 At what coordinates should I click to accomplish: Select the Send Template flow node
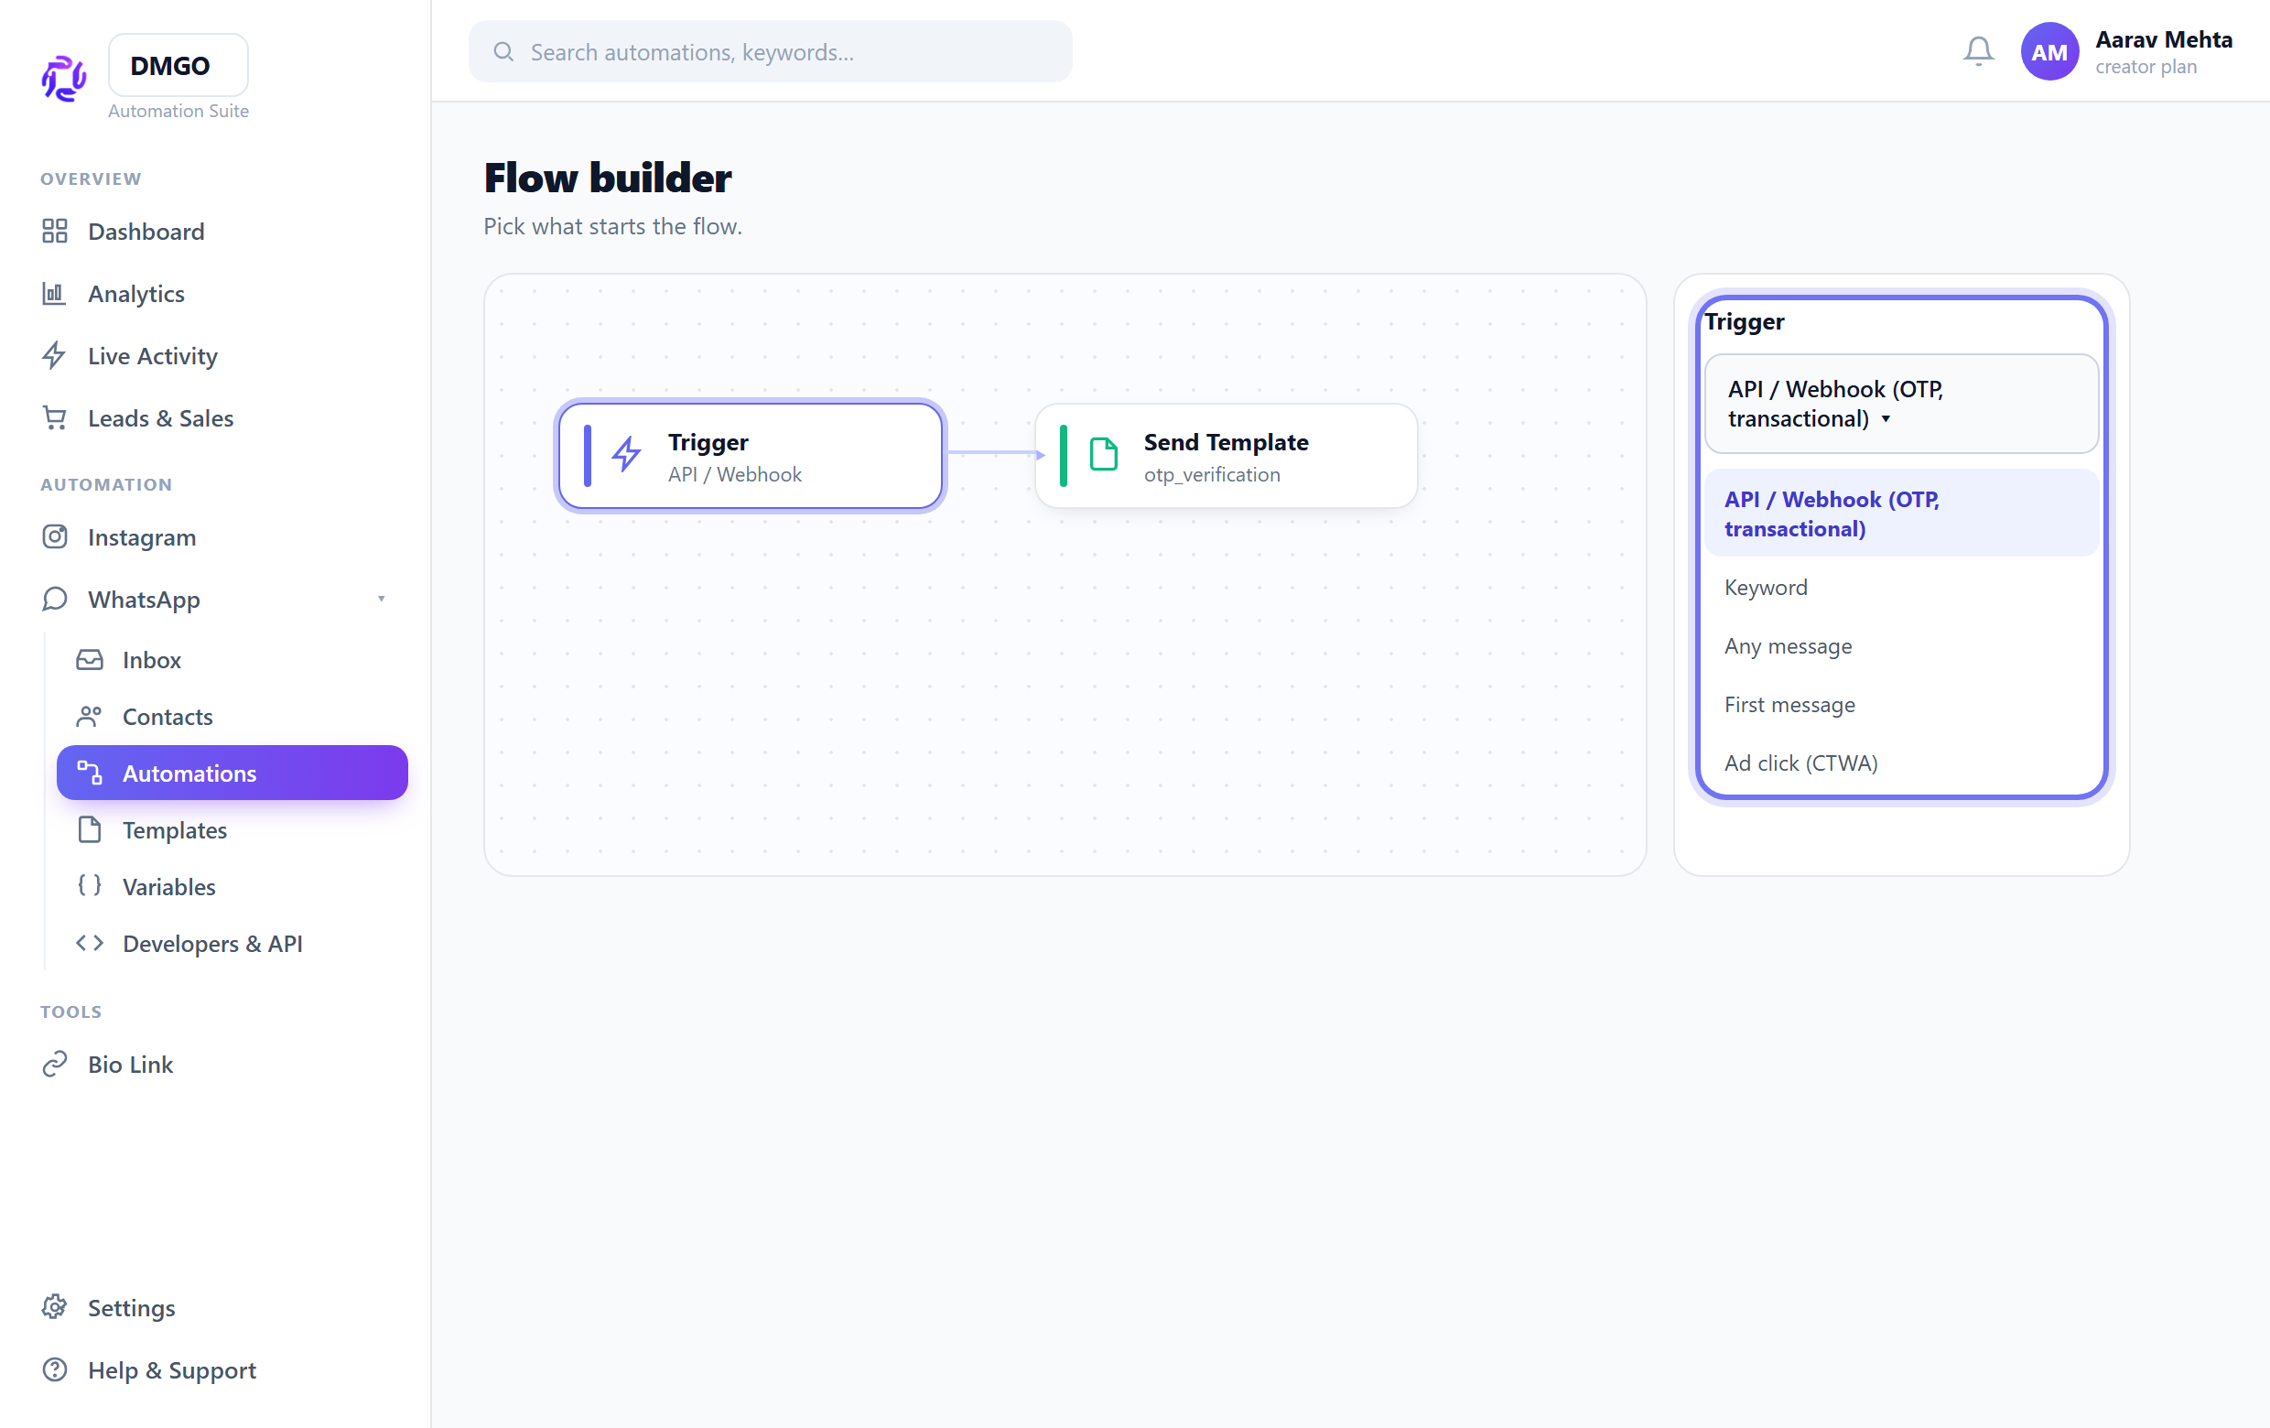point(1226,456)
